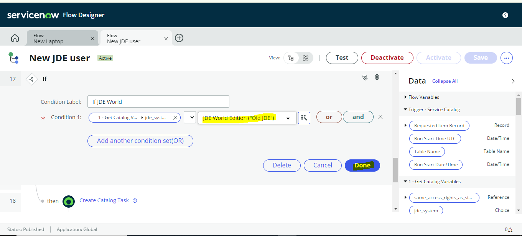The height and width of the screenshot is (236, 522).
Task: Collapse the Data panel with chevron
Action: (513, 81)
